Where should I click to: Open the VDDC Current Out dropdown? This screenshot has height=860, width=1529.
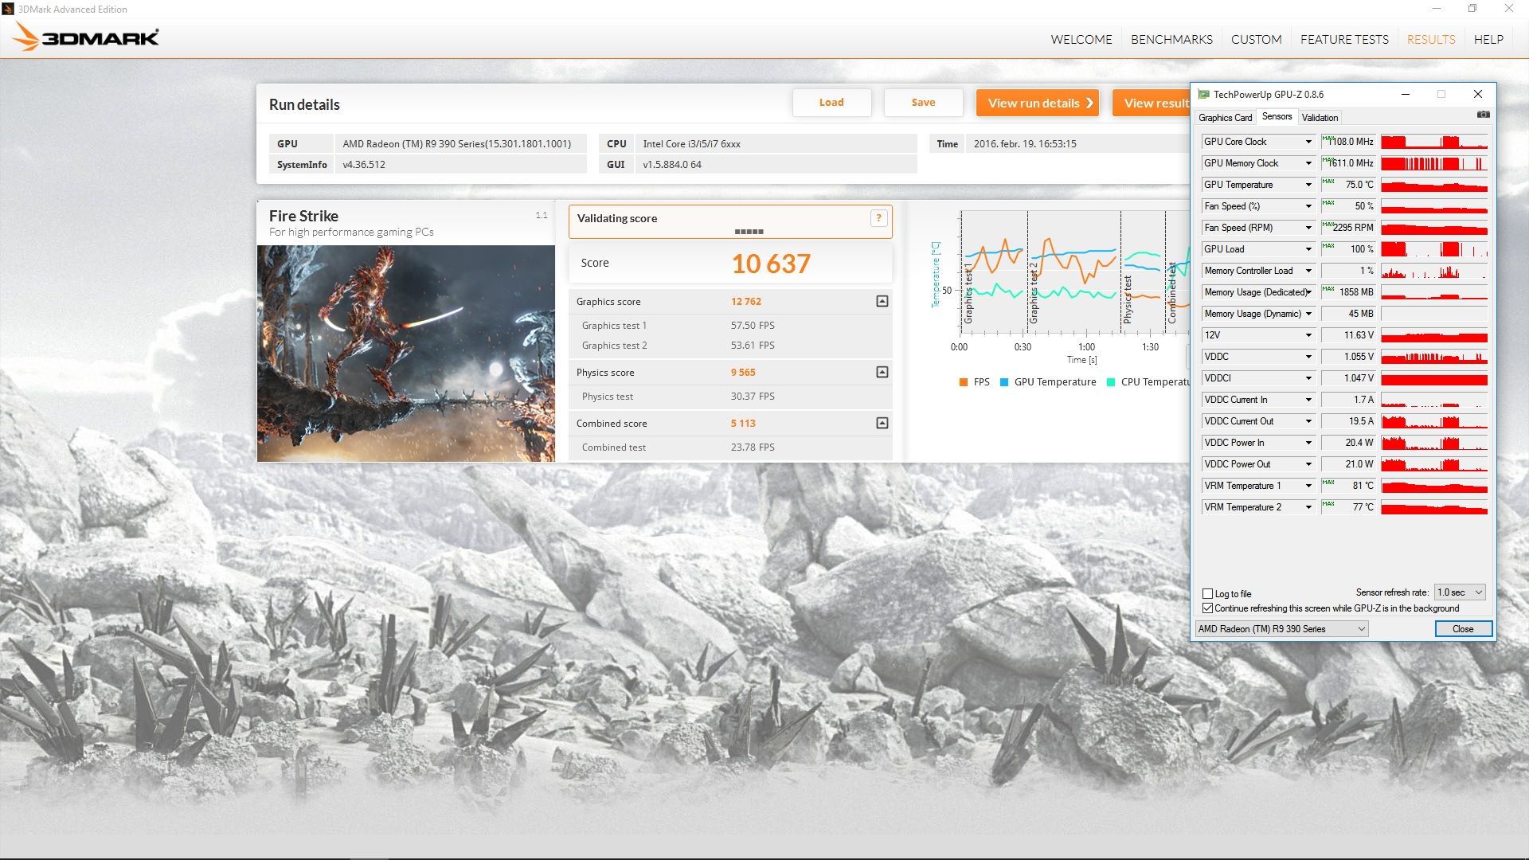tap(1308, 421)
